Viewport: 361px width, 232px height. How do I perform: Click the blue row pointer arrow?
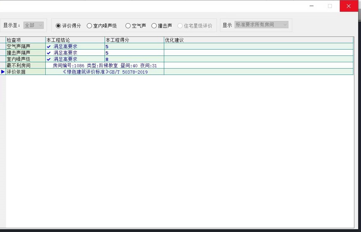point(3,72)
